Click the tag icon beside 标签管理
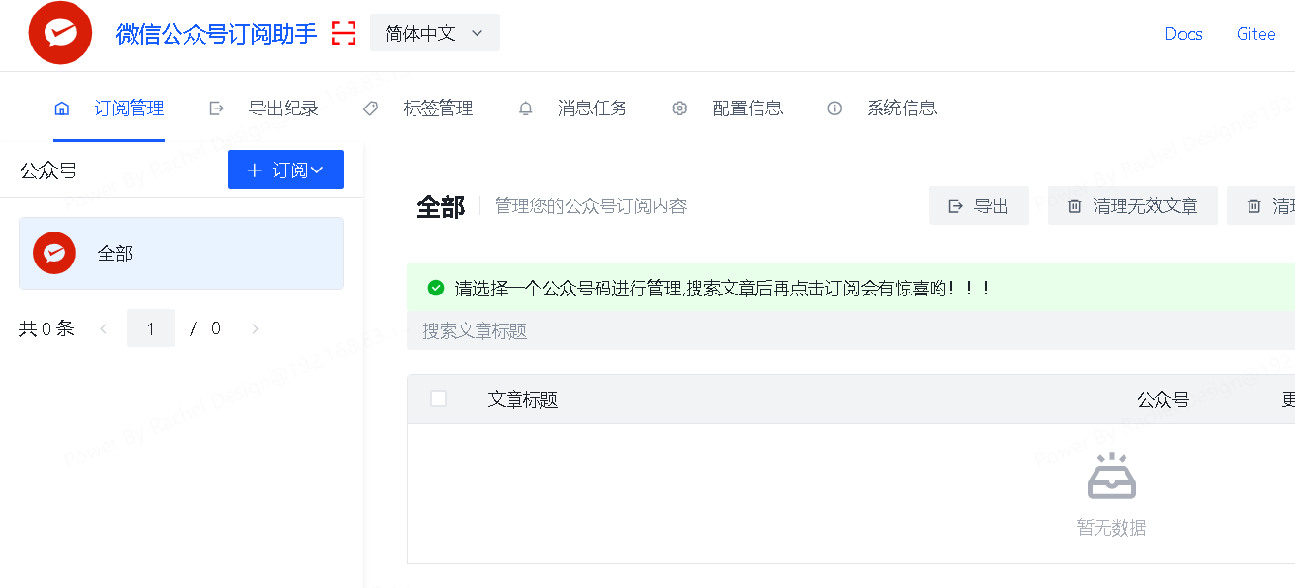Viewport: 1295px width, 588px height. tap(370, 108)
